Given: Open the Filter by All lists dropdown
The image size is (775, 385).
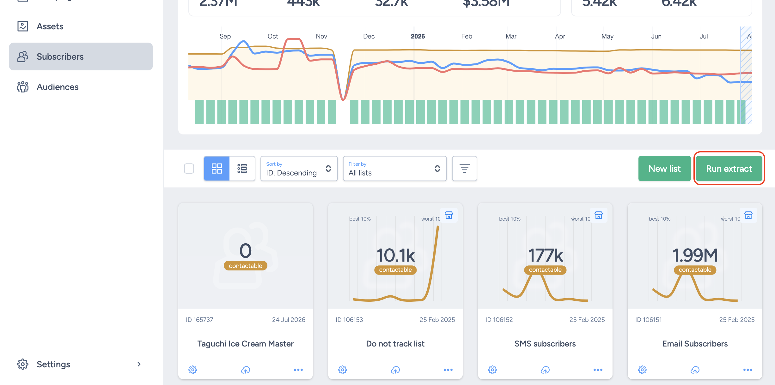Looking at the screenshot, I should (395, 169).
